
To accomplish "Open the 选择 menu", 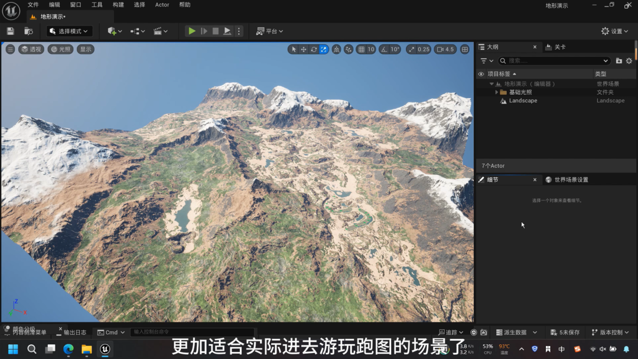I will [139, 5].
